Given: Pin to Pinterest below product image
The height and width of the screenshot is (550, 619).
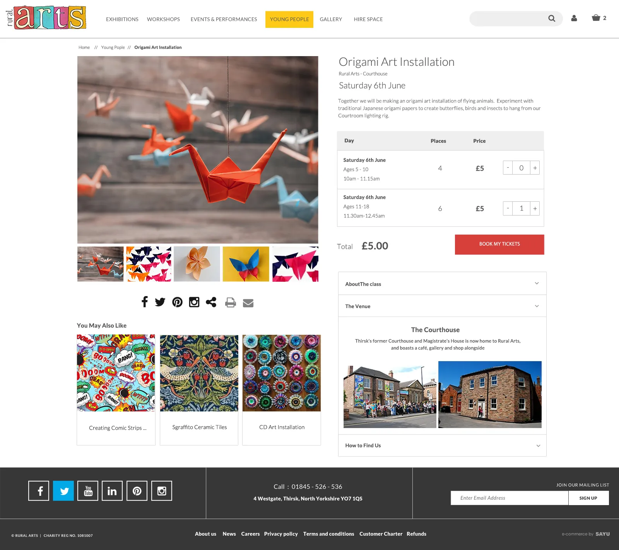Looking at the screenshot, I should click(177, 302).
